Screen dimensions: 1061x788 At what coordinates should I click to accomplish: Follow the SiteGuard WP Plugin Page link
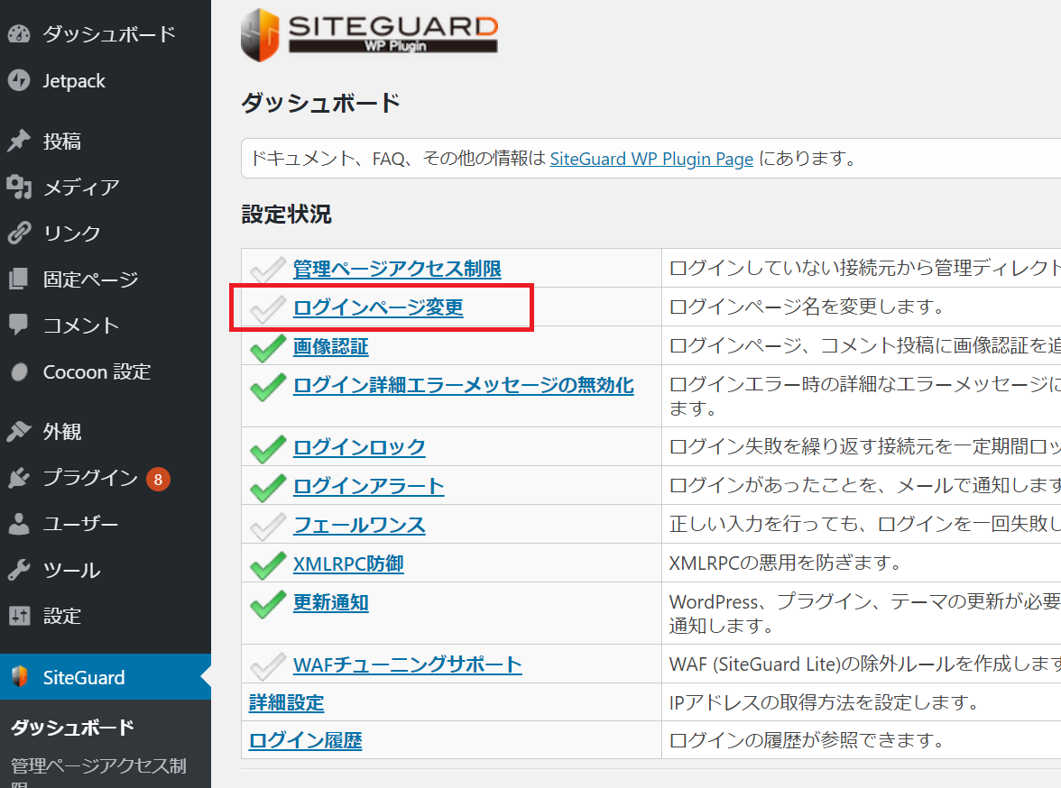pos(651,159)
